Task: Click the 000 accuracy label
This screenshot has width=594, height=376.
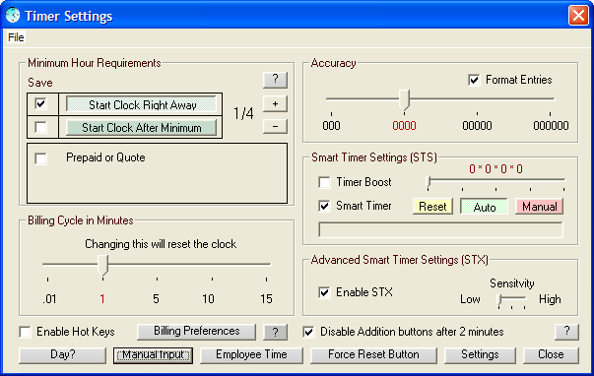Action: [331, 126]
